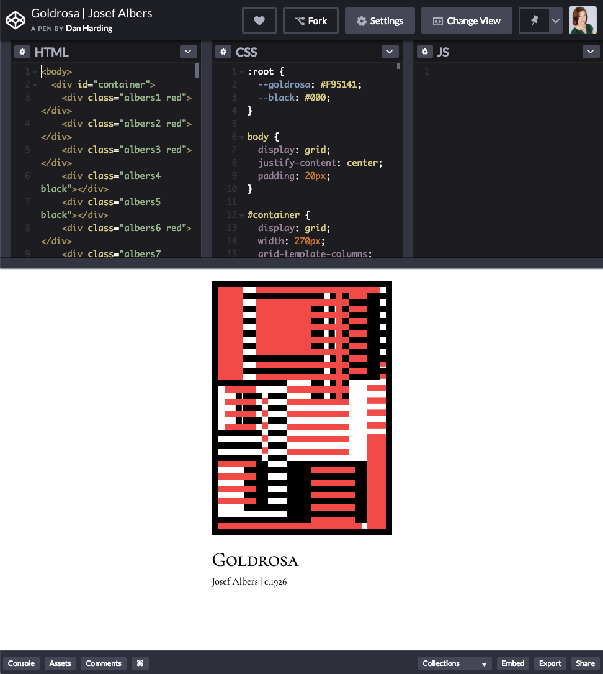The width and height of the screenshot is (603, 674).
Task: Pin this pen with the pin icon
Action: 534,20
